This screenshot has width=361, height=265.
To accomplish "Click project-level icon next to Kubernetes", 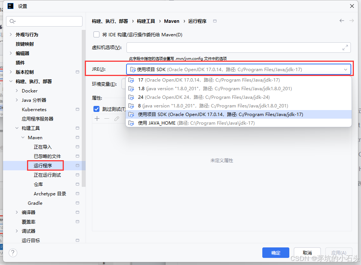I will [x=77, y=109].
